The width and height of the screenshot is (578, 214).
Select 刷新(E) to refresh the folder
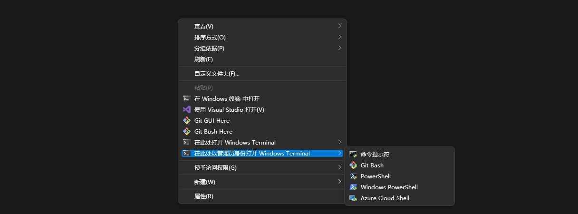(x=203, y=59)
